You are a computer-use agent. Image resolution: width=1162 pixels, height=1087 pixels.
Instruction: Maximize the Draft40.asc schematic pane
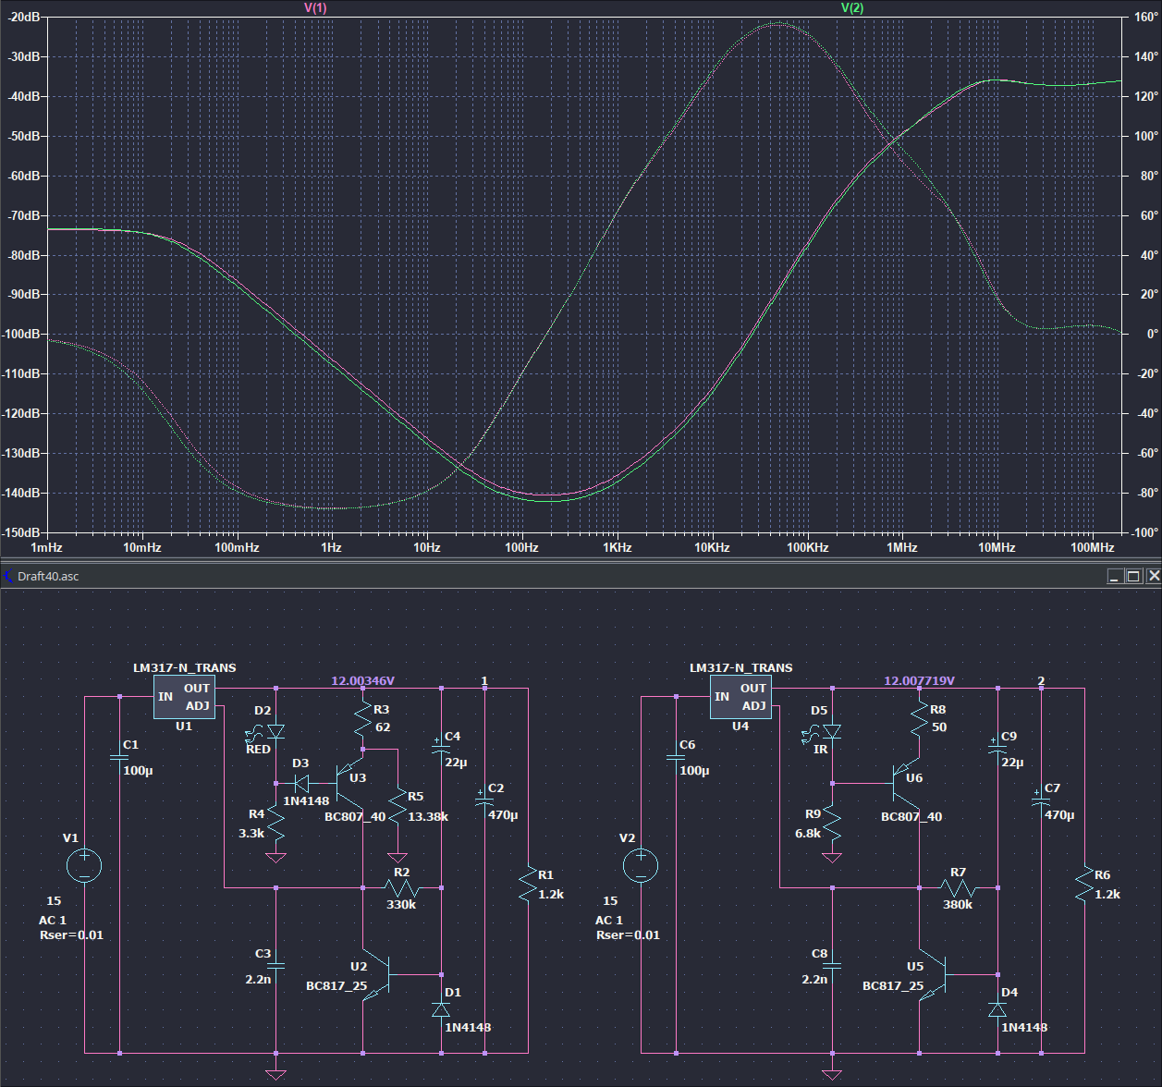point(1133,576)
